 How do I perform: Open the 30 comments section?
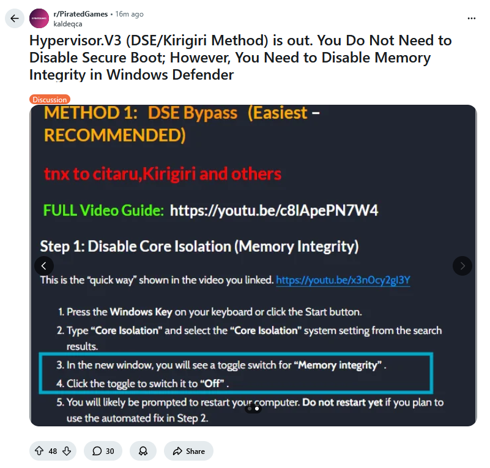tap(103, 451)
